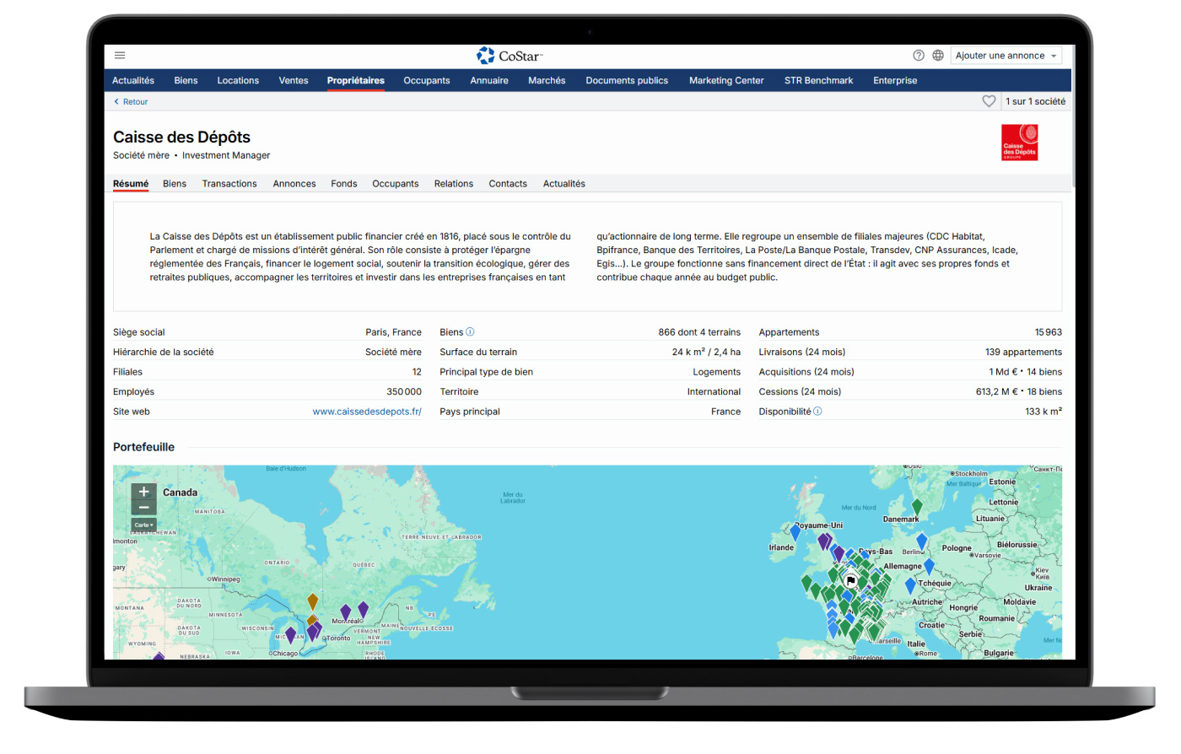Open Biens in the top navigation bar

point(186,81)
